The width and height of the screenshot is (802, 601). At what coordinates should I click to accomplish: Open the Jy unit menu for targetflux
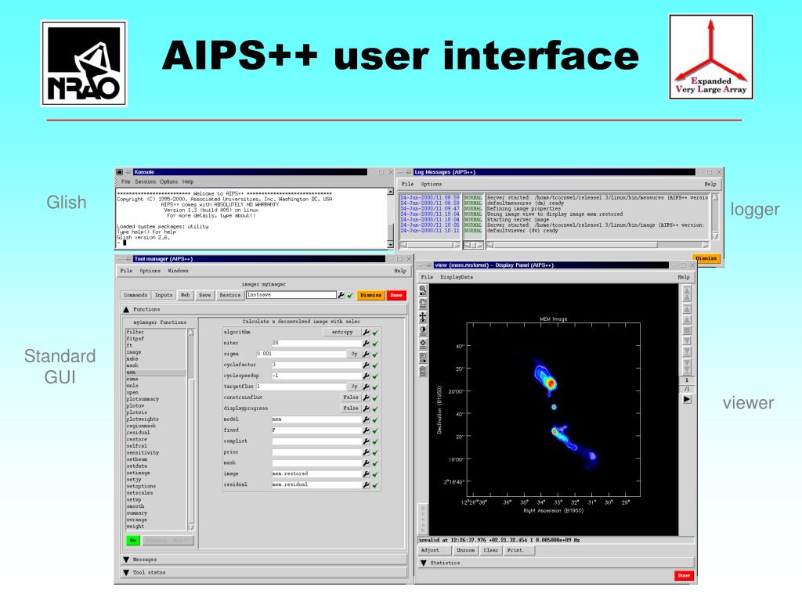[354, 387]
